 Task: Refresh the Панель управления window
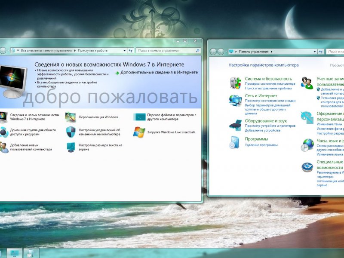click(321, 52)
